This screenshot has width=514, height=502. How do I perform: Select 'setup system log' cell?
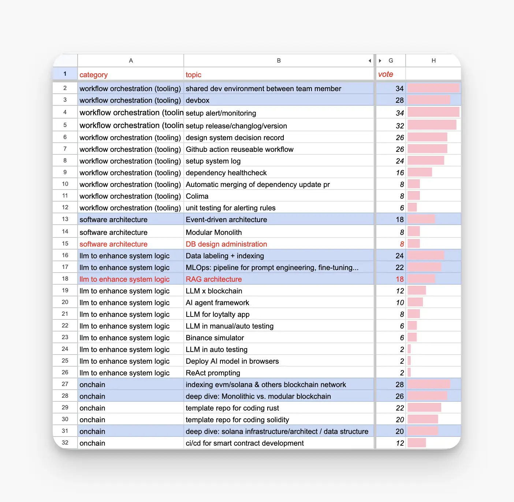pos(279,161)
